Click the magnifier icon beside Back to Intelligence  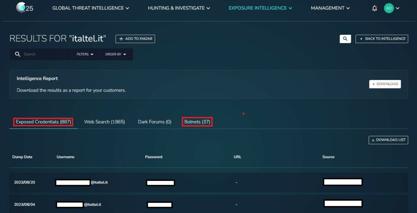[345, 39]
